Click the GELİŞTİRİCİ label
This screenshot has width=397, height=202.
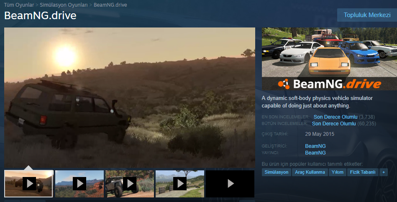click(274, 146)
